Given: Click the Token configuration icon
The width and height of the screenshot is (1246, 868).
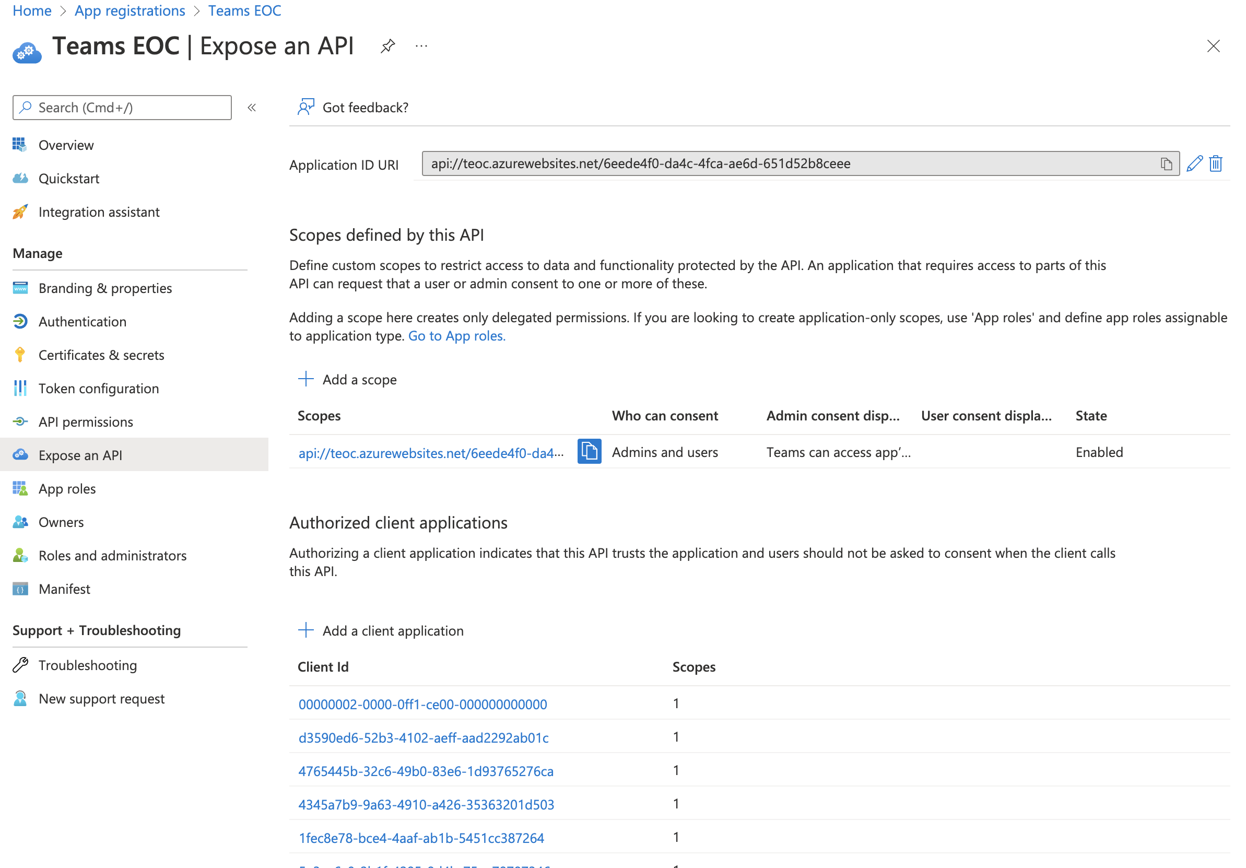Looking at the screenshot, I should (x=20, y=388).
